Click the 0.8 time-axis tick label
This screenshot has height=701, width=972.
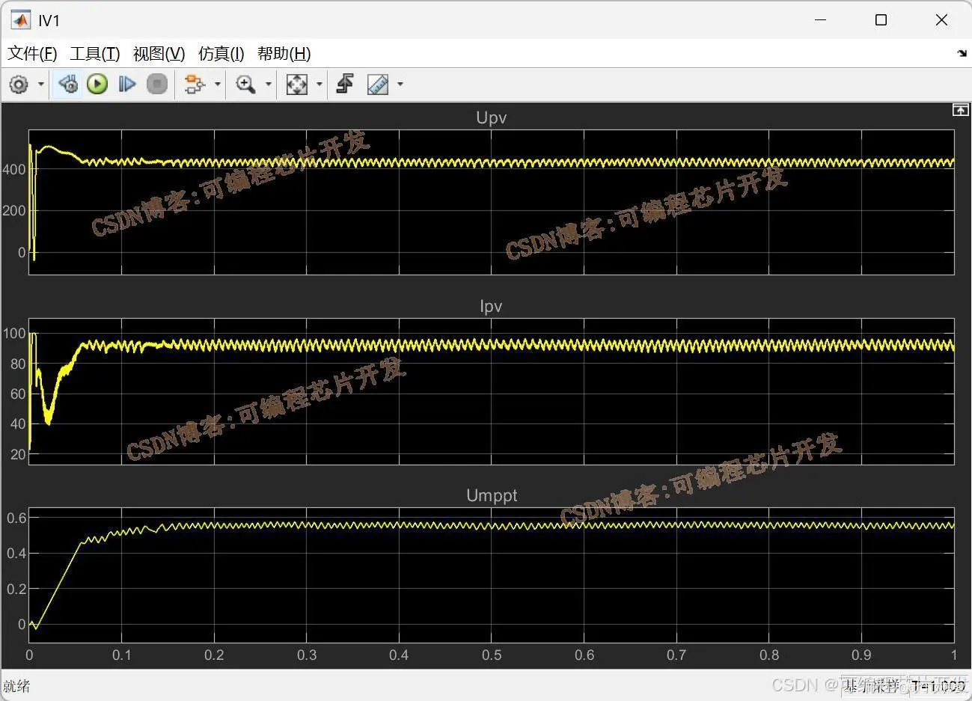pyautogui.click(x=769, y=655)
